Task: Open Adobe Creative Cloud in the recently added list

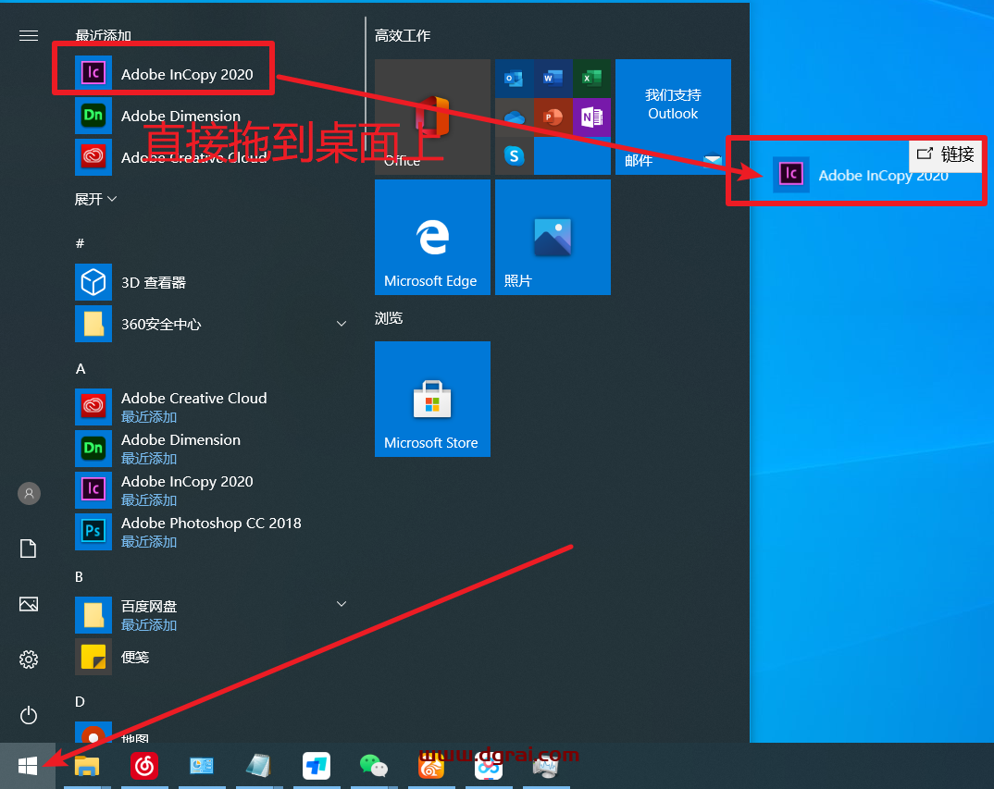Action: click(x=213, y=157)
